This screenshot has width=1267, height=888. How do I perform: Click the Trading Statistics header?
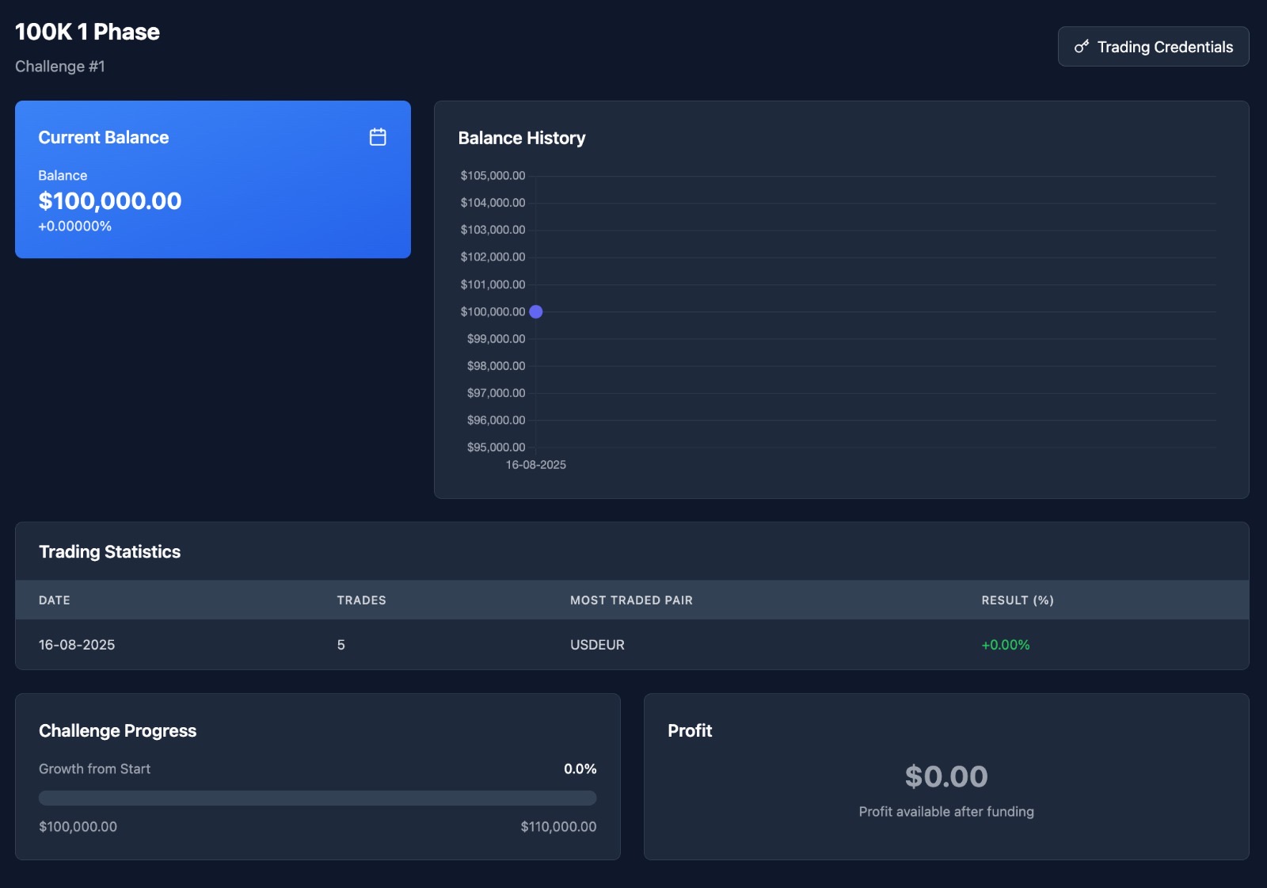click(110, 551)
